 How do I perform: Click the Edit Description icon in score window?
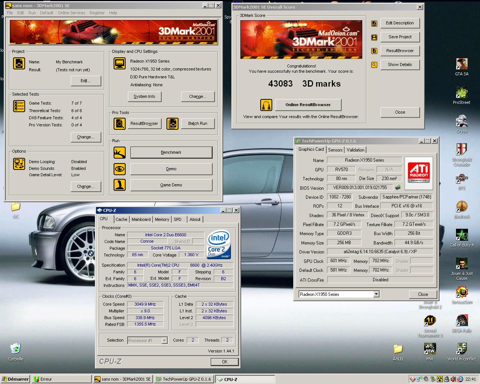[x=374, y=23]
